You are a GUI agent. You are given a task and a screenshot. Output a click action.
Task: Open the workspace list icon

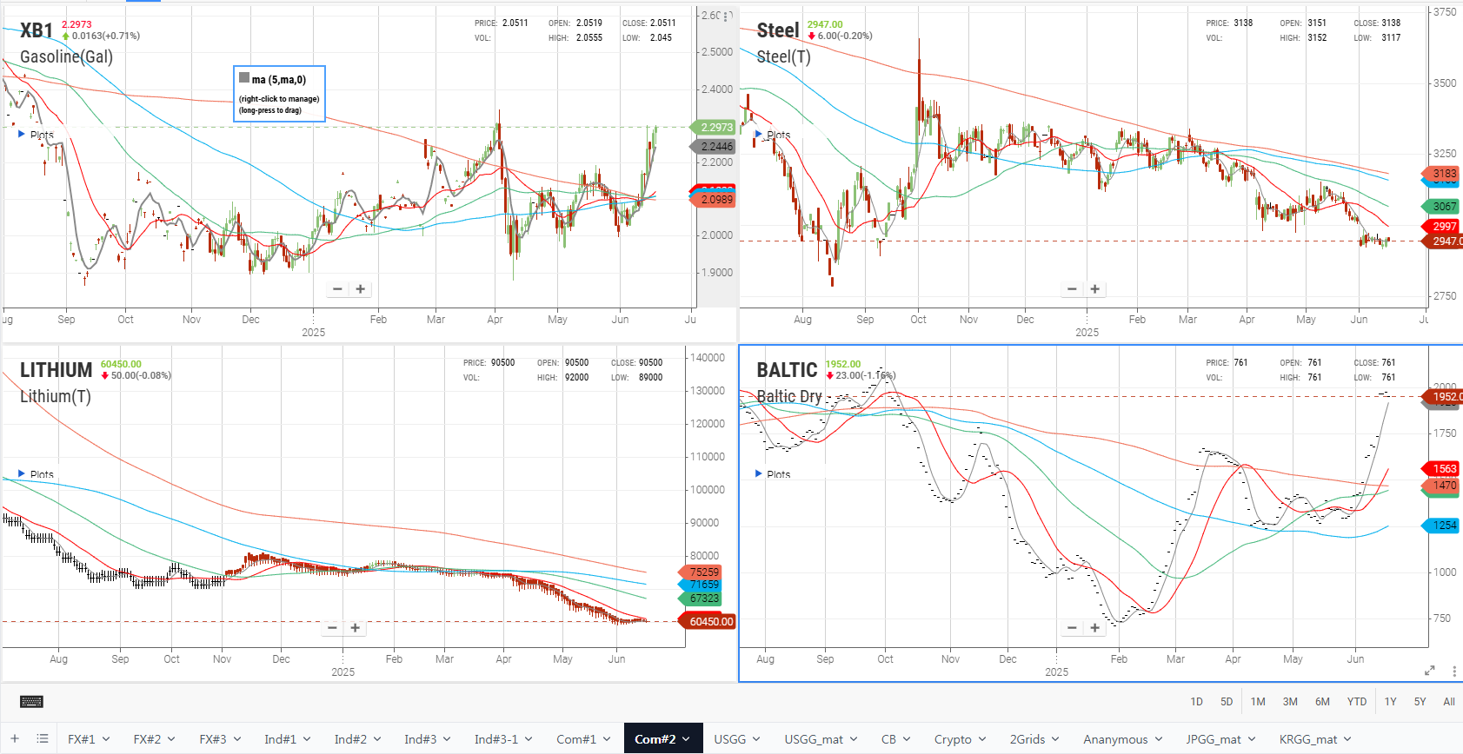[42, 739]
